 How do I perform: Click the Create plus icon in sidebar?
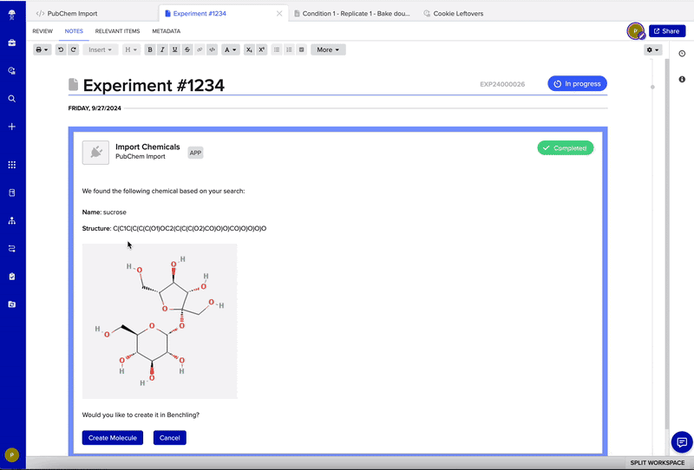point(12,127)
